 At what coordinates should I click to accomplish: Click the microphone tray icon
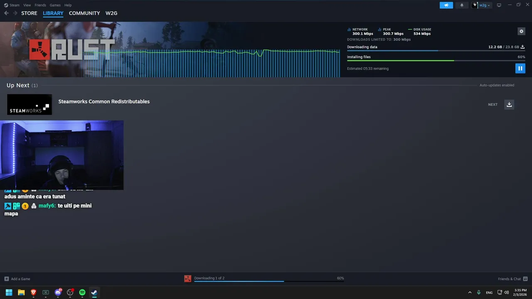(479, 292)
